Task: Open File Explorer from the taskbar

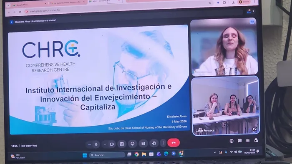Action: (x=144, y=154)
